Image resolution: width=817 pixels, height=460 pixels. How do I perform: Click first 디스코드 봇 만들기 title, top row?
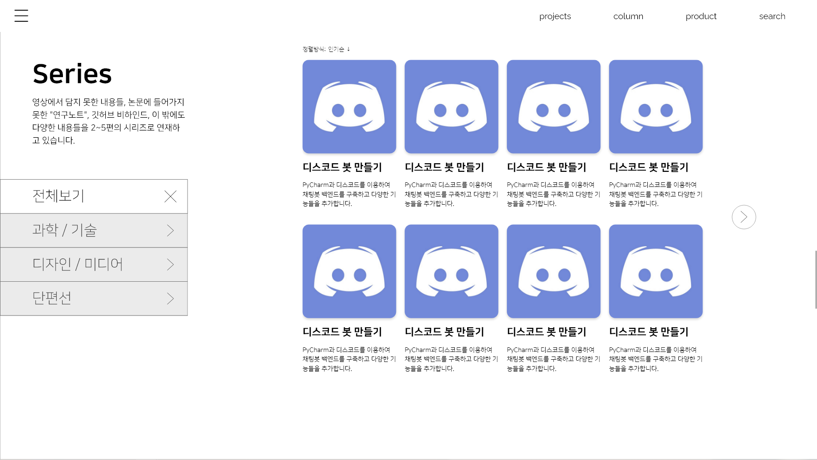tap(342, 167)
